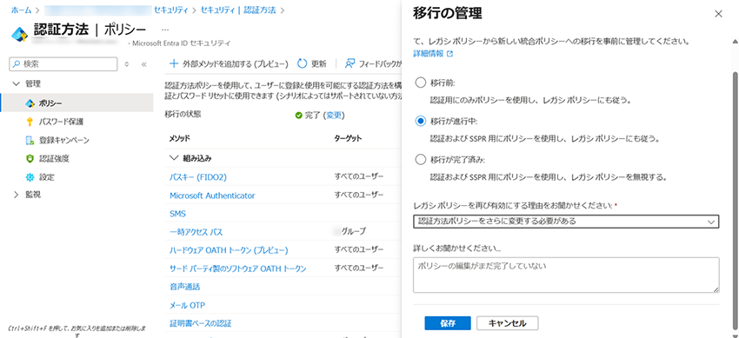Click すべてのユーザー in Microsoft Authenticator row
739x338 pixels.
[x=359, y=194]
